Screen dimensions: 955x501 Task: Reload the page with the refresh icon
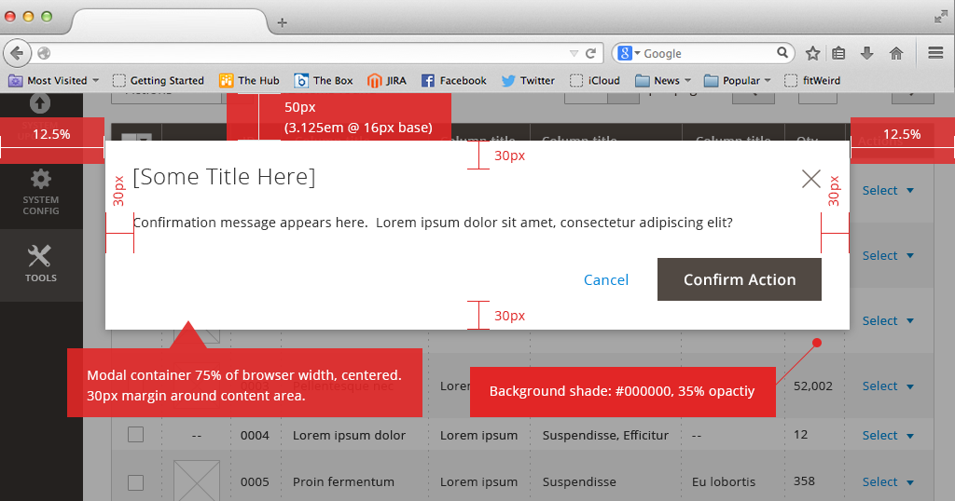pyautogui.click(x=590, y=53)
